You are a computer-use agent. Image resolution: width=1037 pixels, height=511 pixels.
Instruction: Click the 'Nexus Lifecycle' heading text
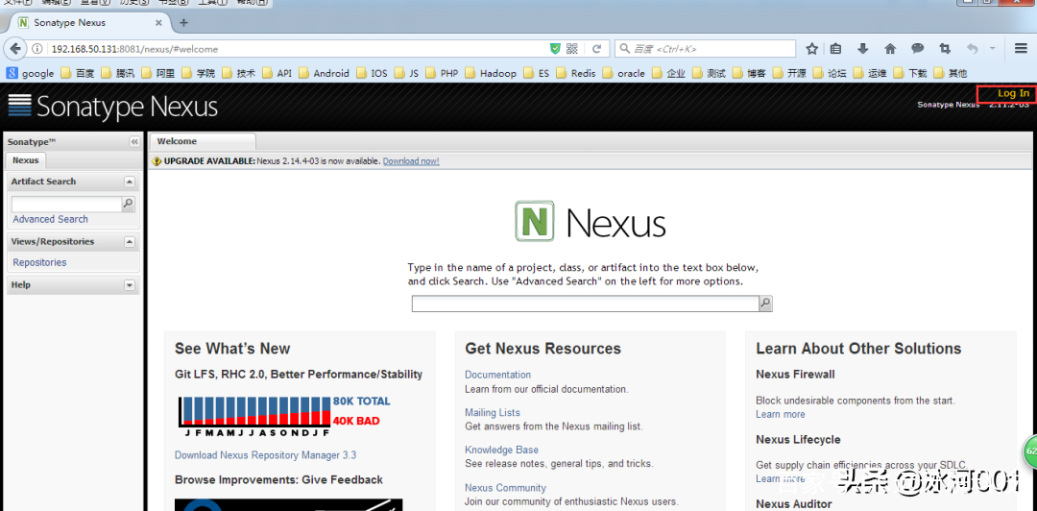click(x=798, y=440)
